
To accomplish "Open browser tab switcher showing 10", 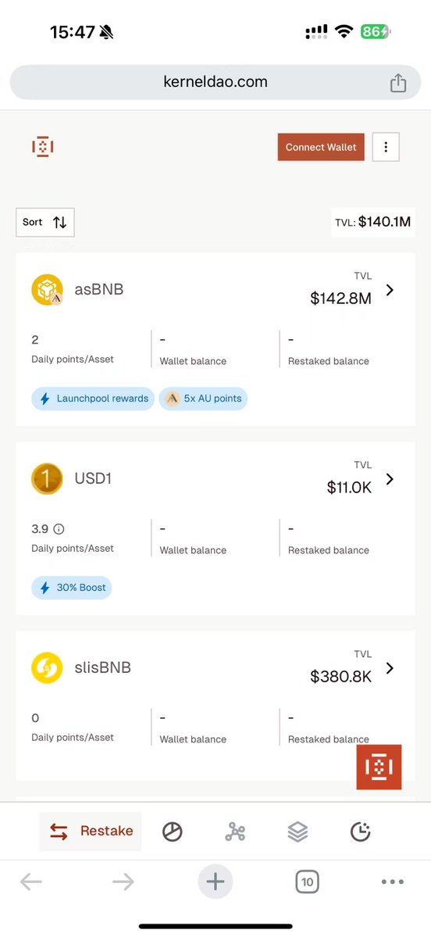I will click(x=308, y=882).
